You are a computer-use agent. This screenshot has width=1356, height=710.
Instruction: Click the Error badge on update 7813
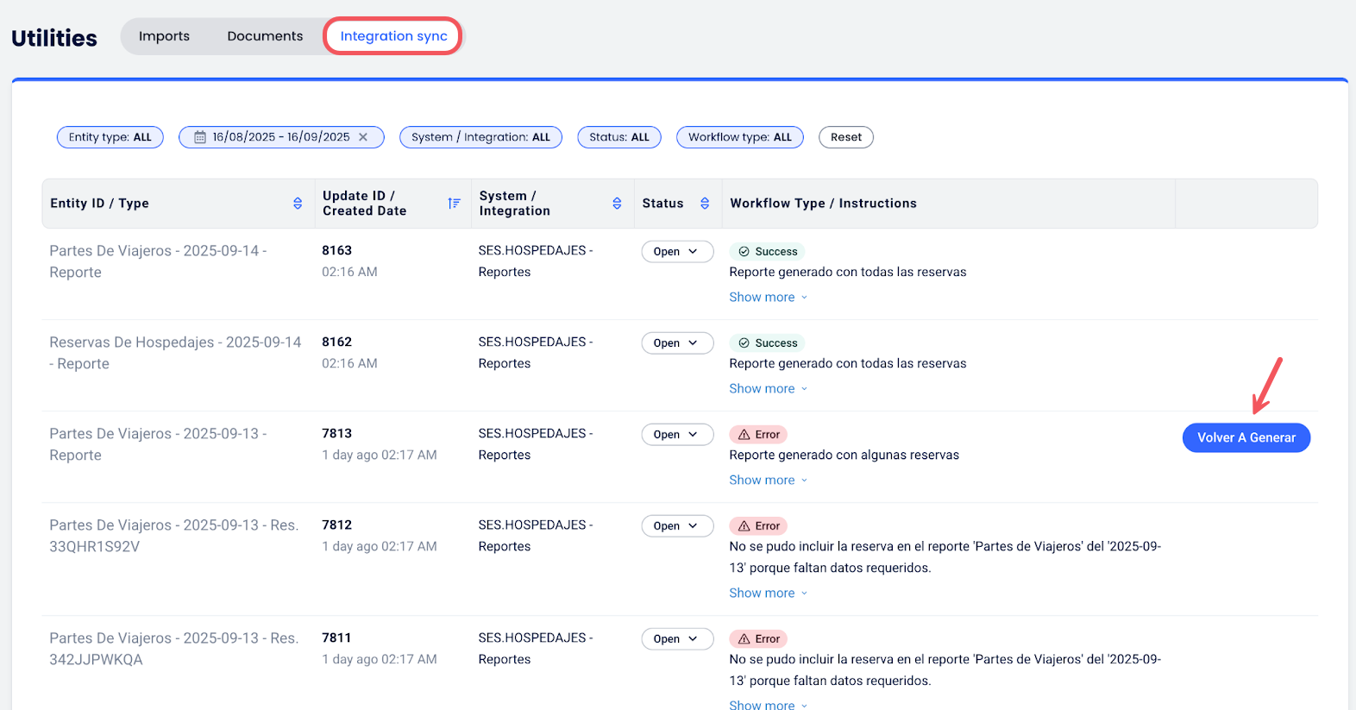pos(758,435)
